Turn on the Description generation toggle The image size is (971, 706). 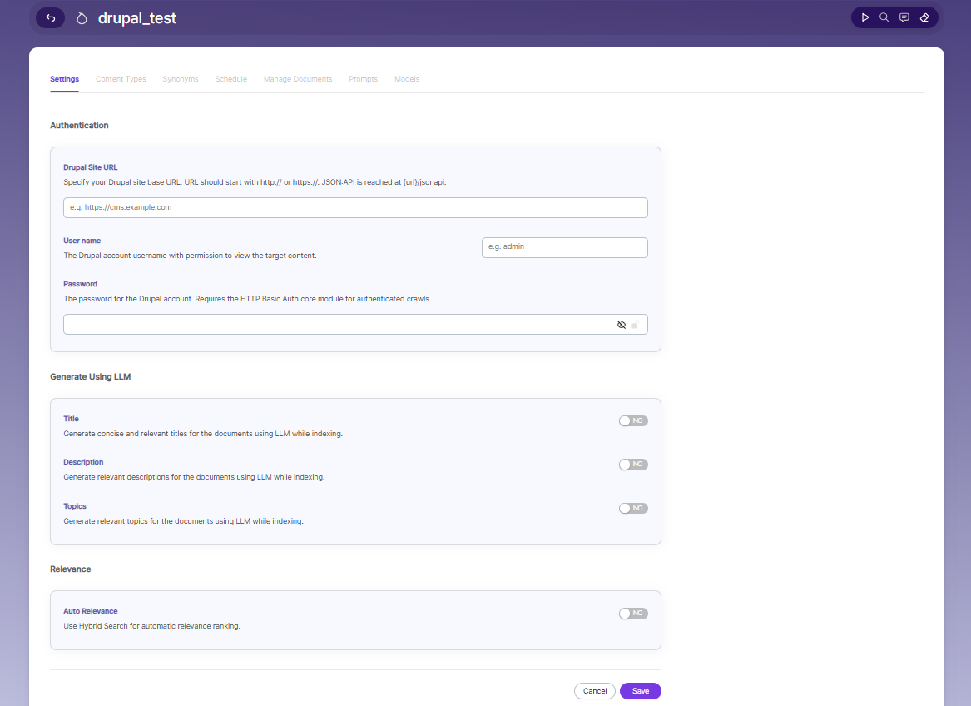[633, 465]
